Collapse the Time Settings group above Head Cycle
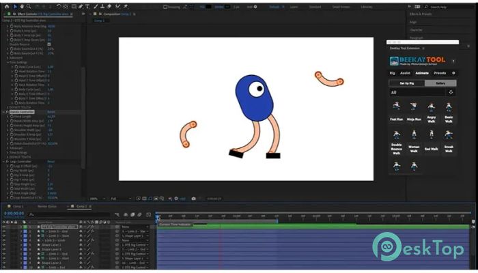Viewport: 478px width, 273px height. [x=8, y=63]
